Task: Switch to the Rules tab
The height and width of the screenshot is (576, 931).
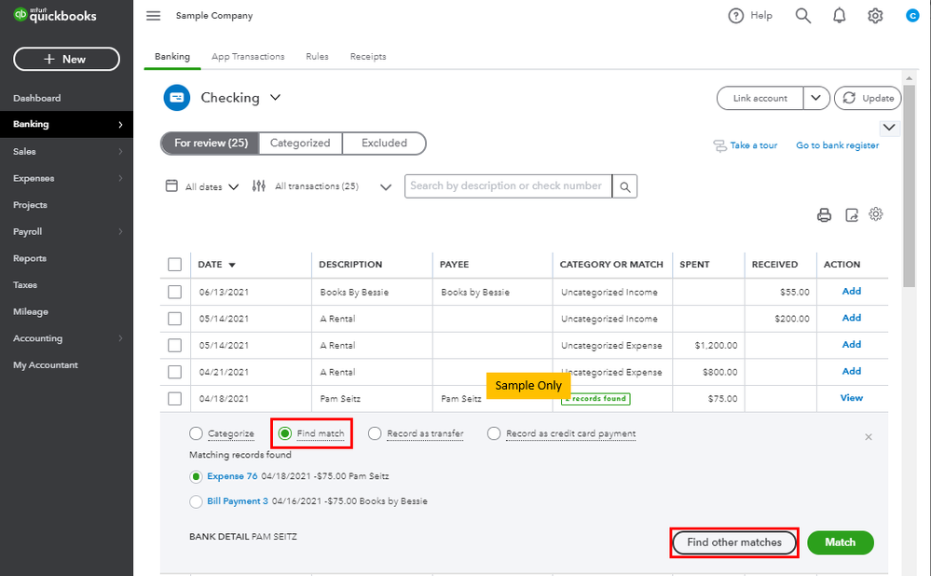Action: coord(317,57)
